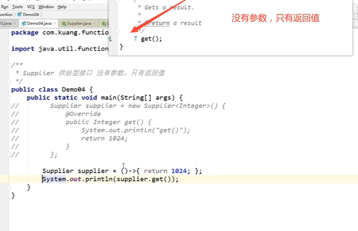This screenshot has width=358, height=231.
Task: Click fold marker at the commented }; line
Action: 8,155
